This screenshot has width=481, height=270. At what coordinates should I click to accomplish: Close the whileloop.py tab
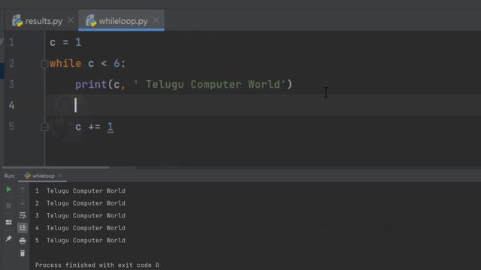[156, 20]
